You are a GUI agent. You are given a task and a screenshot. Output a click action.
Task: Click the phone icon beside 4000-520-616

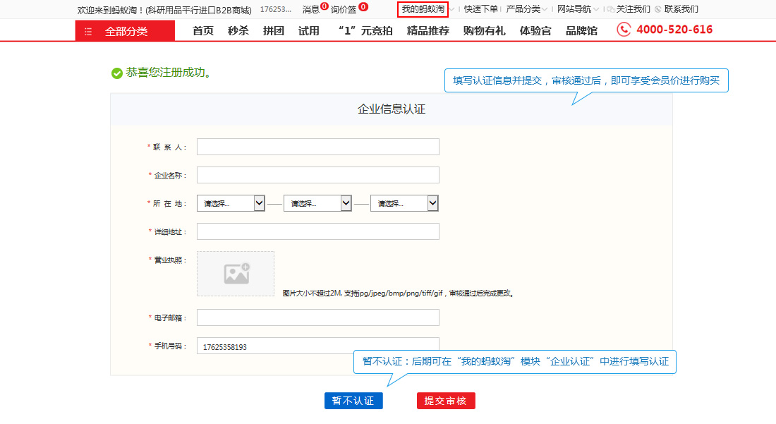[x=624, y=30]
